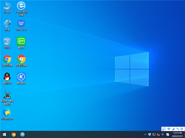Toggle half/full-width moon icon on IME bar

click(173, 129)
